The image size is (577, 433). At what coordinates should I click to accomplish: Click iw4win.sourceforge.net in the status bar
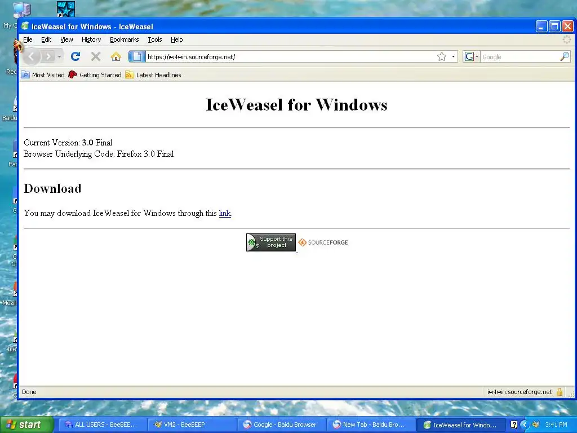tap(519, 392)
